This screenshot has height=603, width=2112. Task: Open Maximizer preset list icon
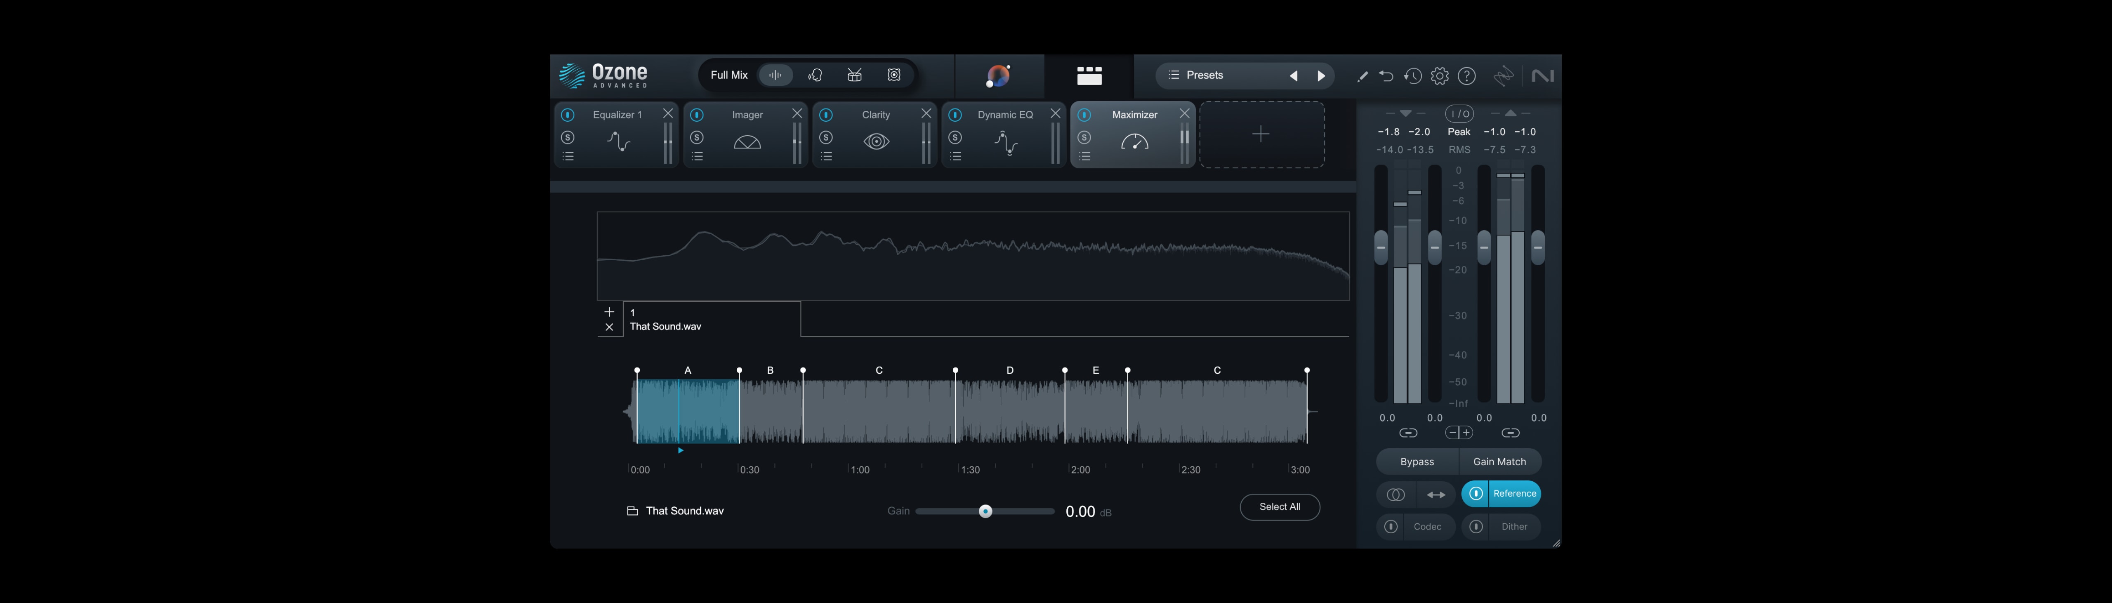[1085, 156]
